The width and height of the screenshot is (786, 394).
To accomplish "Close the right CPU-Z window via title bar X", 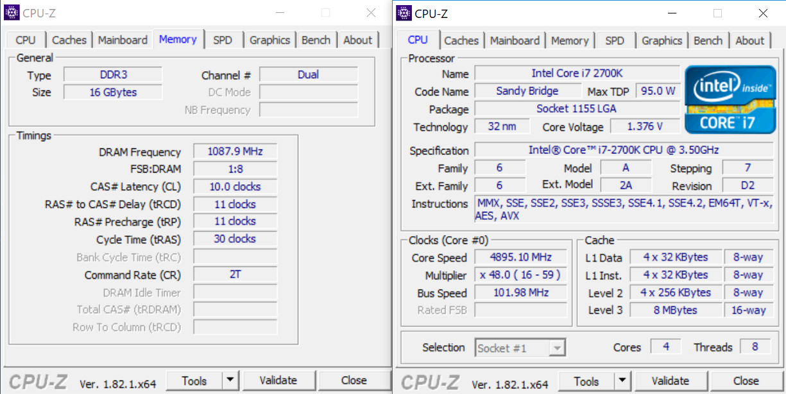I will pos(763,13).
